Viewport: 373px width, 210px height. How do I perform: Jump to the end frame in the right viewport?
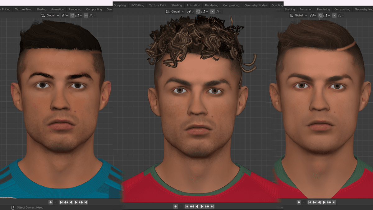[x=334, y=202]
